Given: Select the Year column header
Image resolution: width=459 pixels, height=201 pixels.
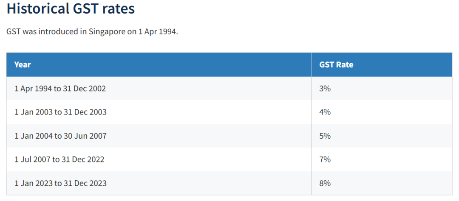Looking at the screenshot, I should [x=159, y=64].
